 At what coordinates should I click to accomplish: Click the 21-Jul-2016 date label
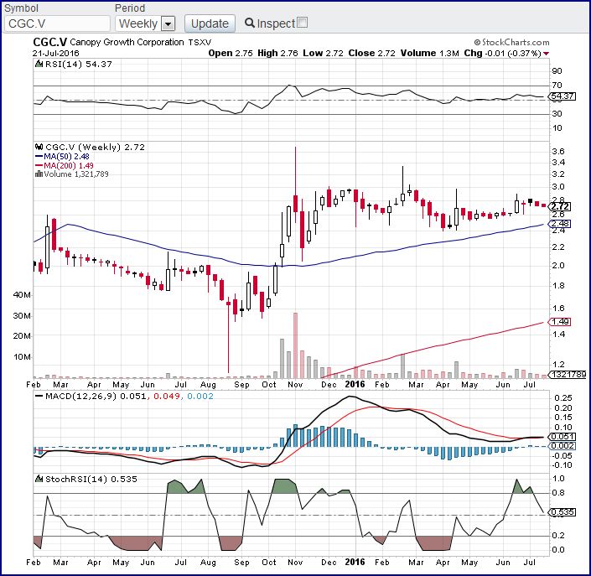tap(56, 53)
